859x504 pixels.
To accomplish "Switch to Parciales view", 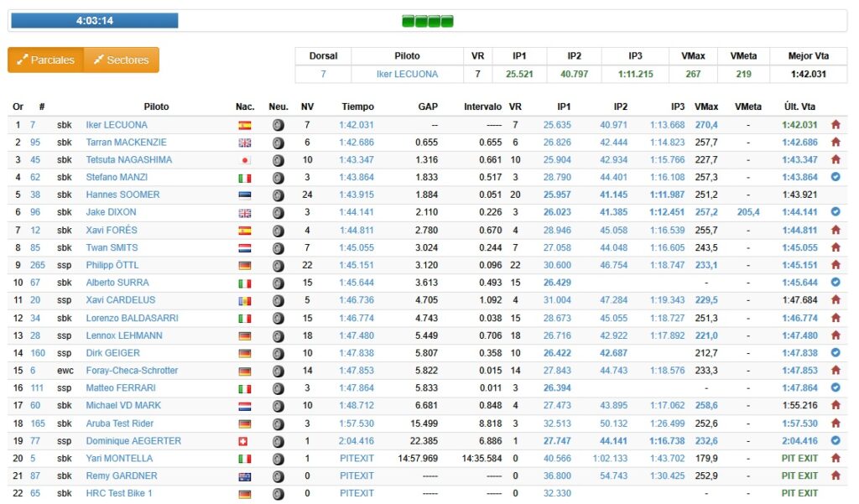I will point(46,60).
